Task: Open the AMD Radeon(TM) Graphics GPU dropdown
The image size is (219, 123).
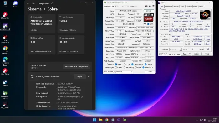Action: pos(118,72)
